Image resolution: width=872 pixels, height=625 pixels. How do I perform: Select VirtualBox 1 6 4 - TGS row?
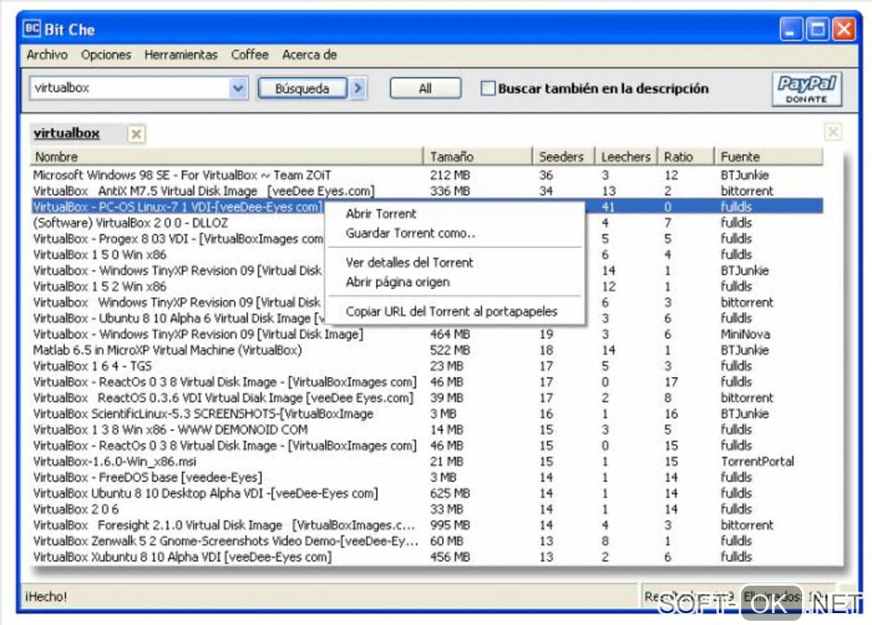pos(427,366)
